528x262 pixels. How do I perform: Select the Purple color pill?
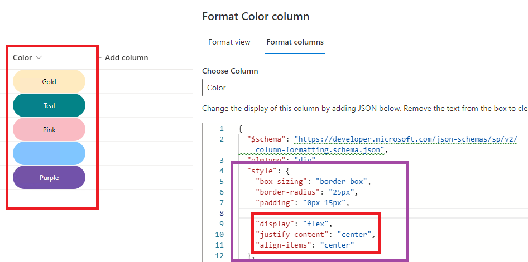pos(49,177)
